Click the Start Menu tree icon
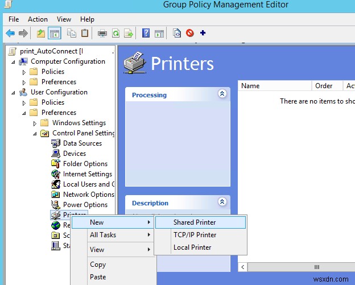 click(x=56, y=246)
